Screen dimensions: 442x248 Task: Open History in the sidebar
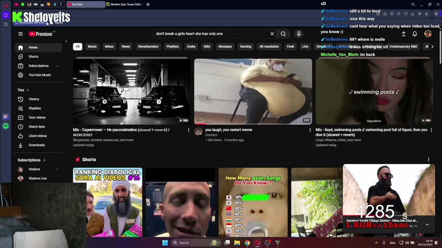(39, 99)
